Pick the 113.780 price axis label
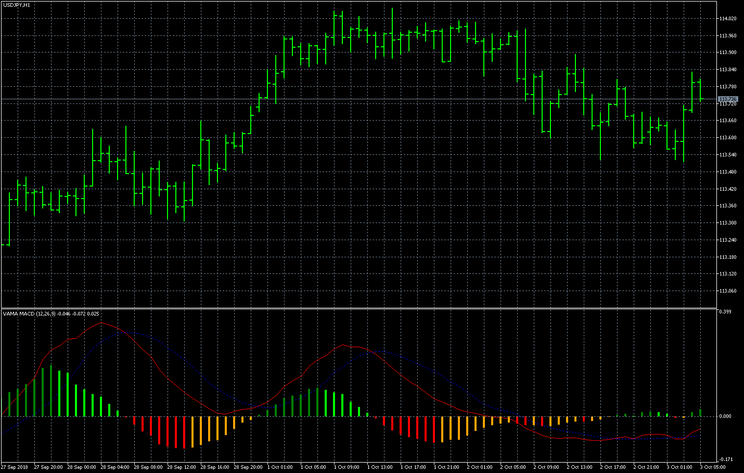The width and height of the screenshot is (744, 473). click(727, 87)
